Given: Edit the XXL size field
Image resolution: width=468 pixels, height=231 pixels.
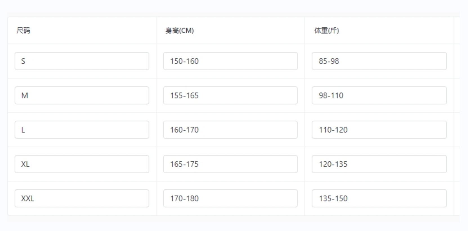Looking at the screenshot, I should [x=82, y=198].
